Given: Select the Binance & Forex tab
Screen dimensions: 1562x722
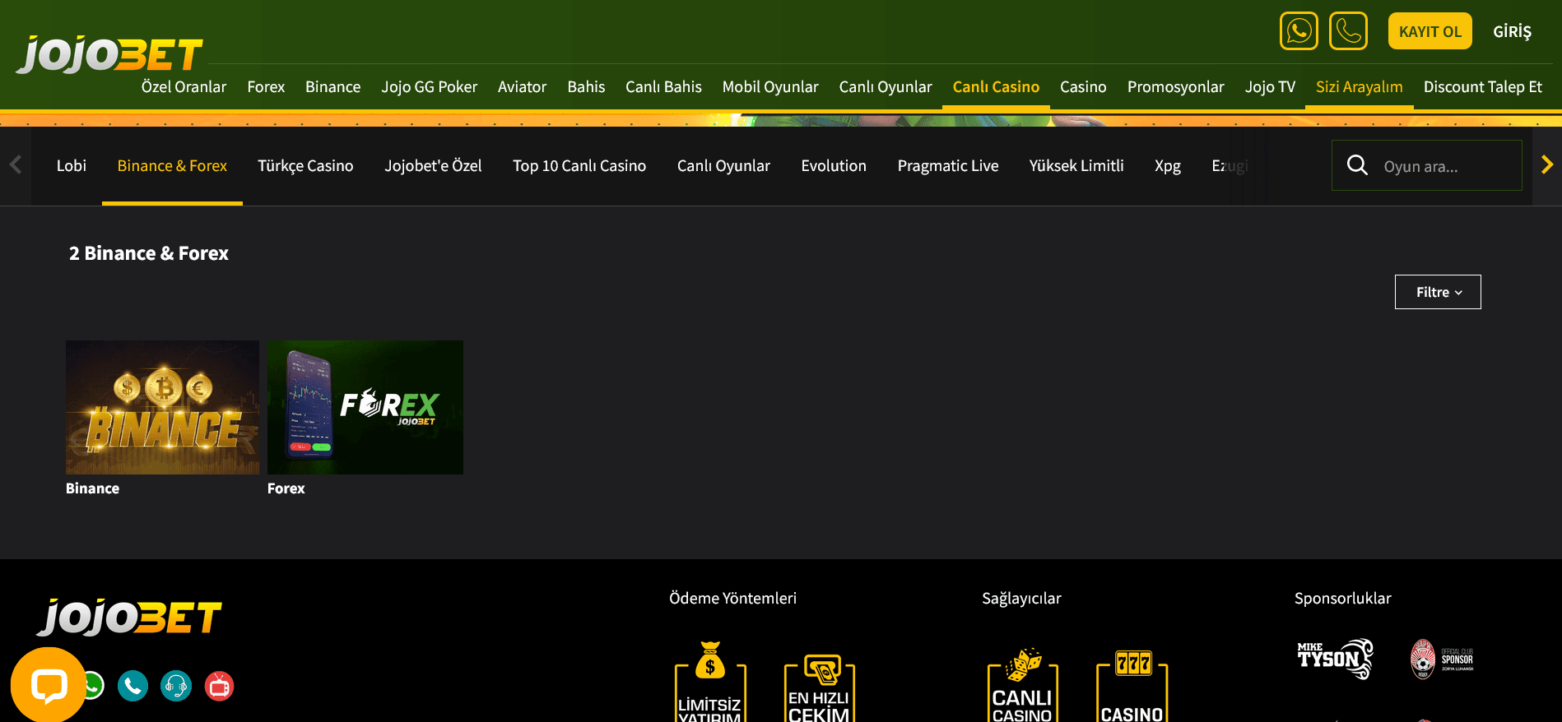Looking at the screenshot, I should pyautogui.click(x=172, y=166).
